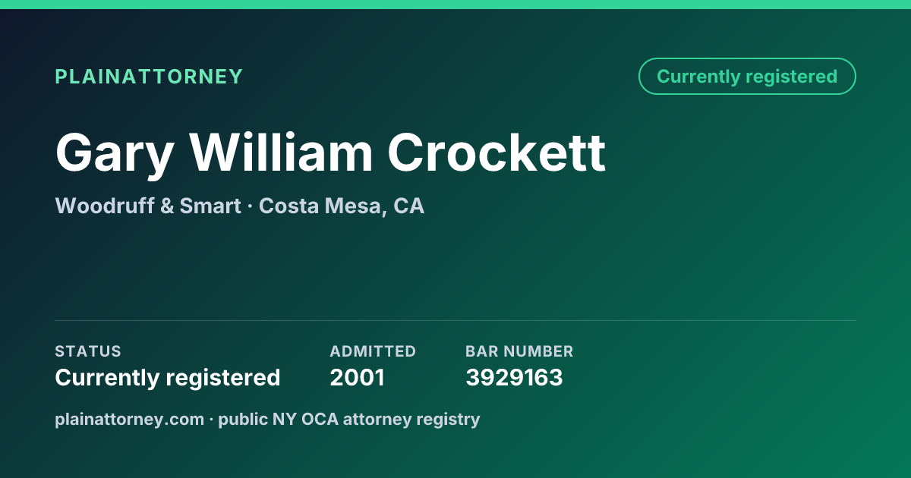Select the Costa Mesa, CA location text

click(342, 206)
